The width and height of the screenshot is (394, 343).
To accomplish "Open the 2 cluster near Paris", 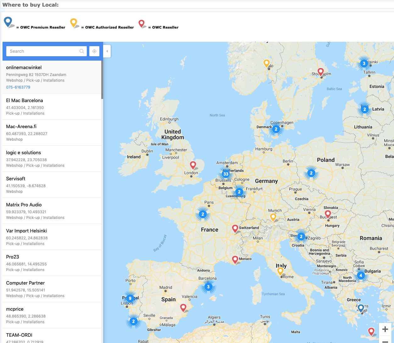I will coord(203,214).
